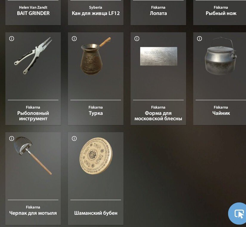246x227 pixels.
Task: Open the Лопата item card
Action: pos(158,13)
